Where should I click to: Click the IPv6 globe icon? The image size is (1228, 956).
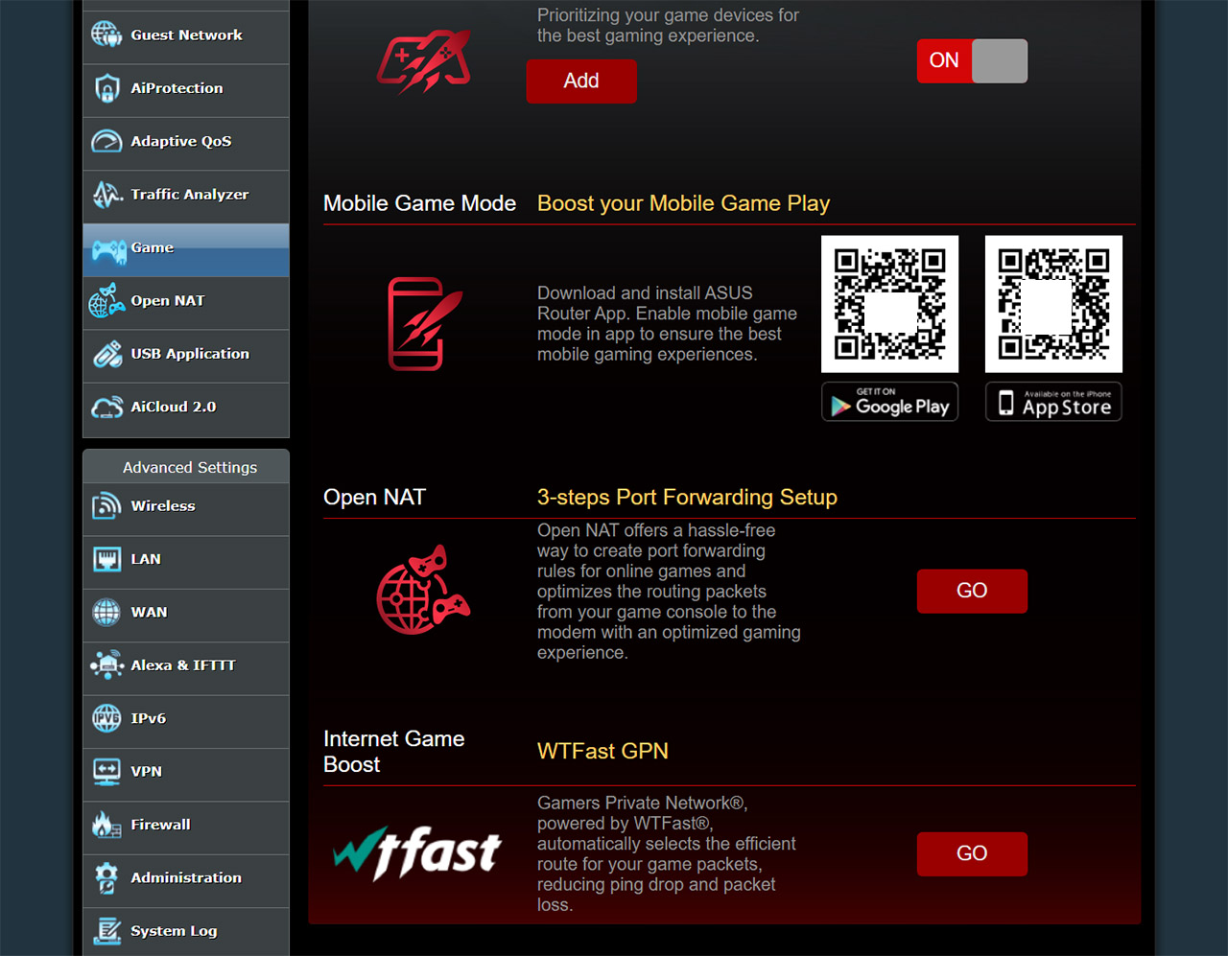pos(106,718)
